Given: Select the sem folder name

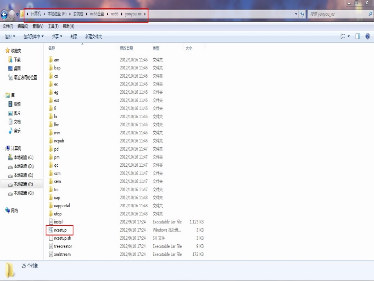Looking at the screenshot, I should click(57, 181).
